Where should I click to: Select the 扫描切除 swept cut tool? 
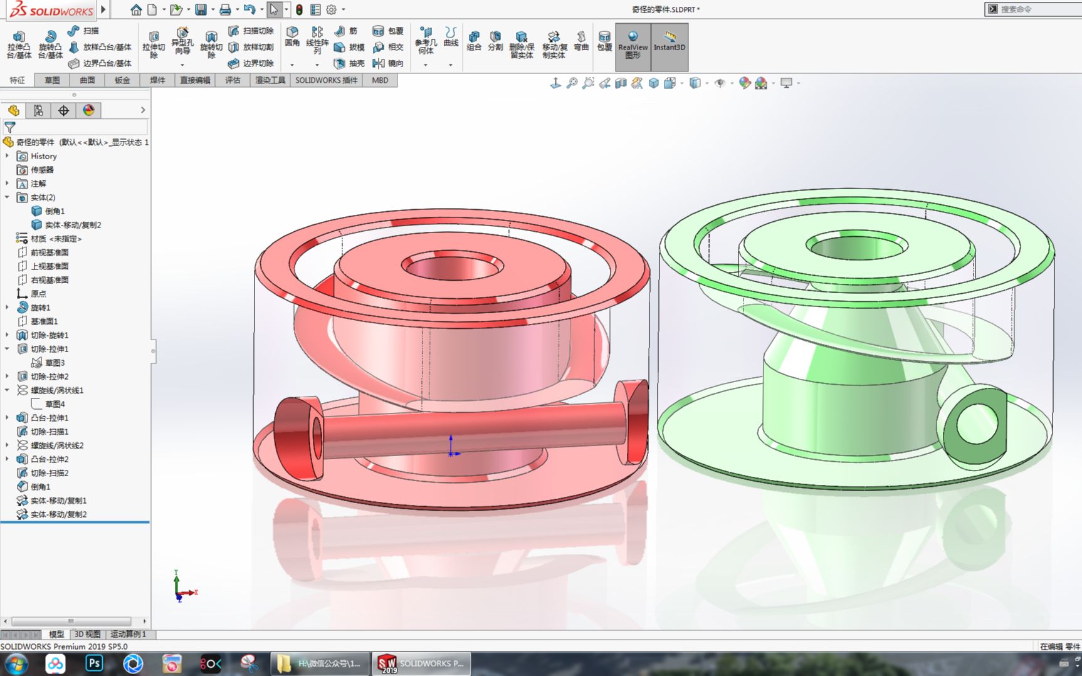point(251,31)
